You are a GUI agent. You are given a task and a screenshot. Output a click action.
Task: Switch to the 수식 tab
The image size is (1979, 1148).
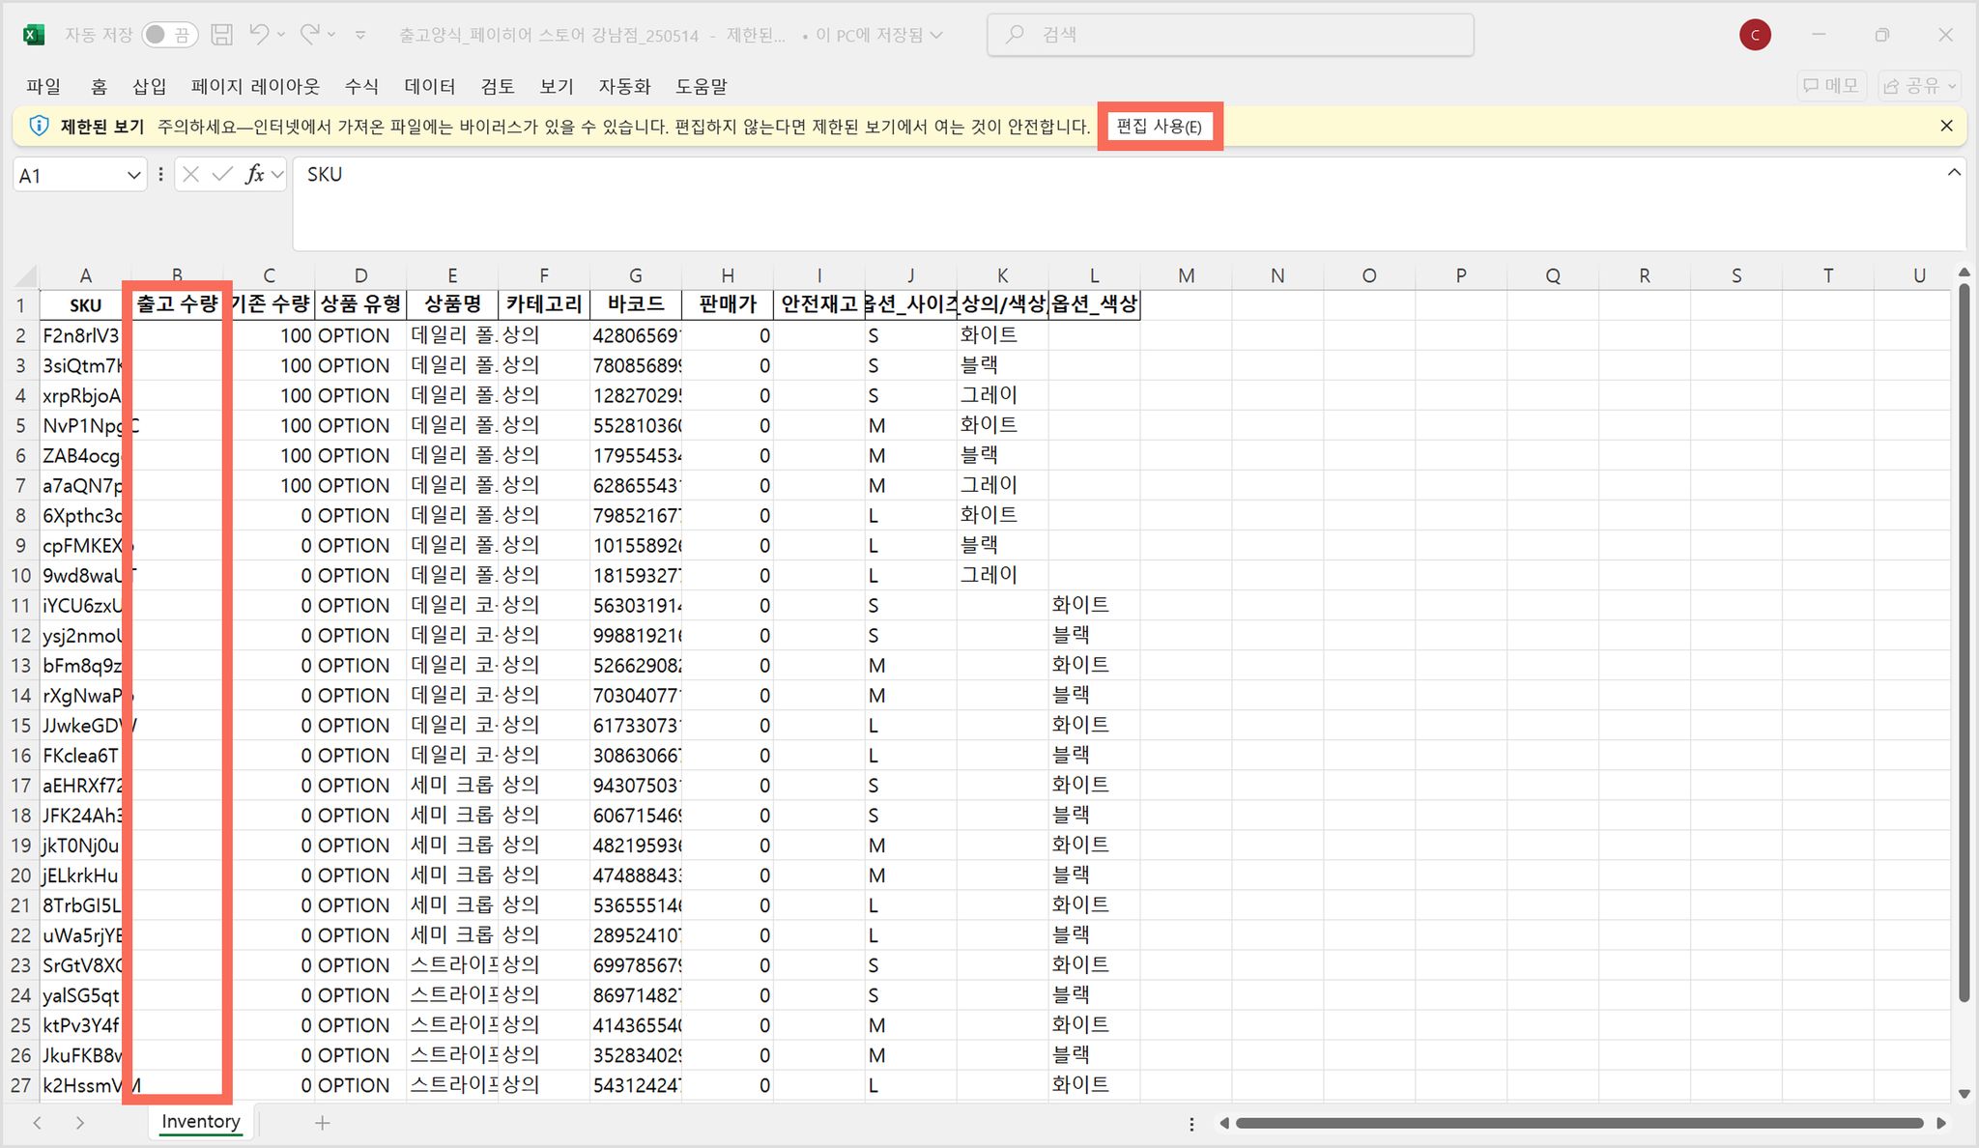click(x=361, y=86)
